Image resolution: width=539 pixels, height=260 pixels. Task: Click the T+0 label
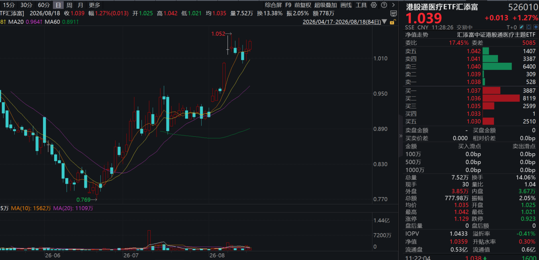coord(512,27)
